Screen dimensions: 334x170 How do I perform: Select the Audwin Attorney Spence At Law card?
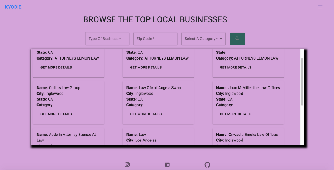click(x=68, y=137)
